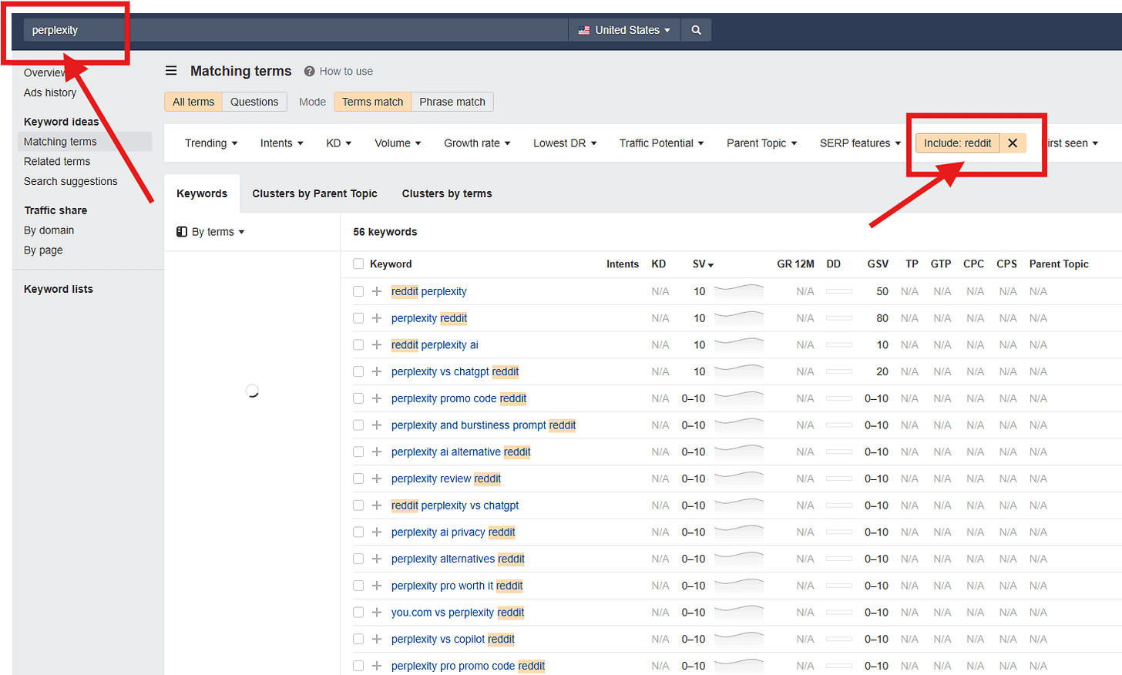Open trend sparkline for 'reddit perplexity'
This screenshot has width=1122, height=675.
(x=739, y=291)
